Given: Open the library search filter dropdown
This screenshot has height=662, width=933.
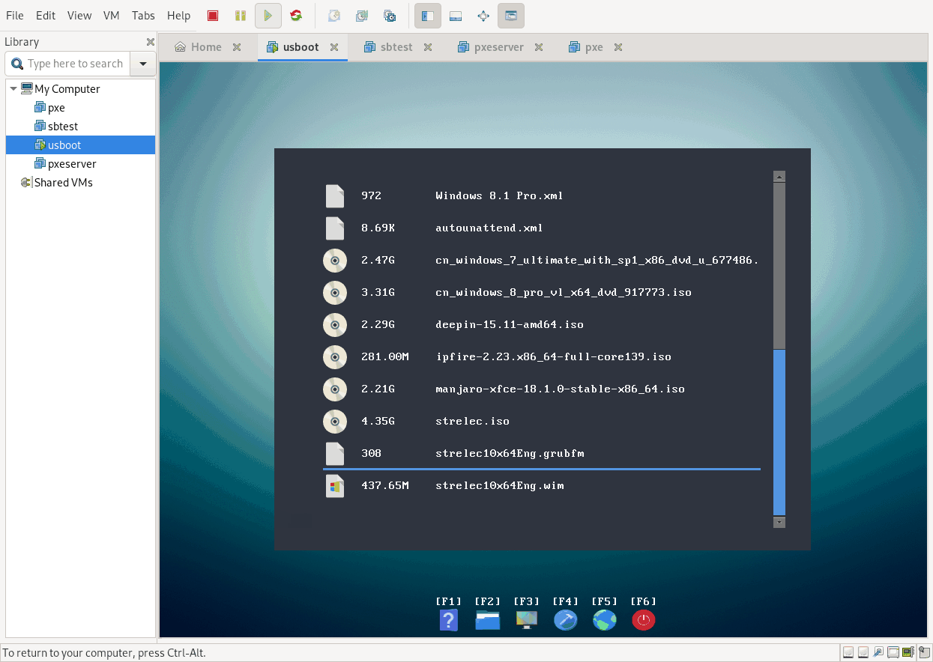Looking at the screenshot, I should (142, 64).
